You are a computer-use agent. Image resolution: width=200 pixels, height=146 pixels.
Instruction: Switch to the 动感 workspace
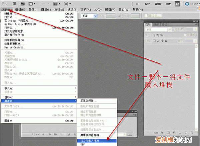158,4
